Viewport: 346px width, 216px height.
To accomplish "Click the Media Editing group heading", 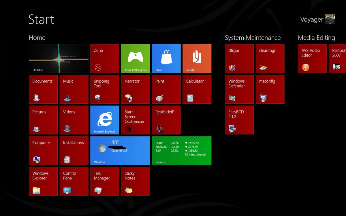I will pyautogui.click(x=317, y=38).
